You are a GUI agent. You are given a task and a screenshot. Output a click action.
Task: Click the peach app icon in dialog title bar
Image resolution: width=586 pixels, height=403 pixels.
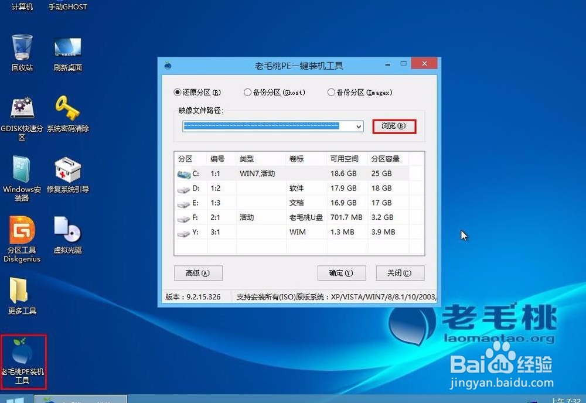(x=168, y=66)
